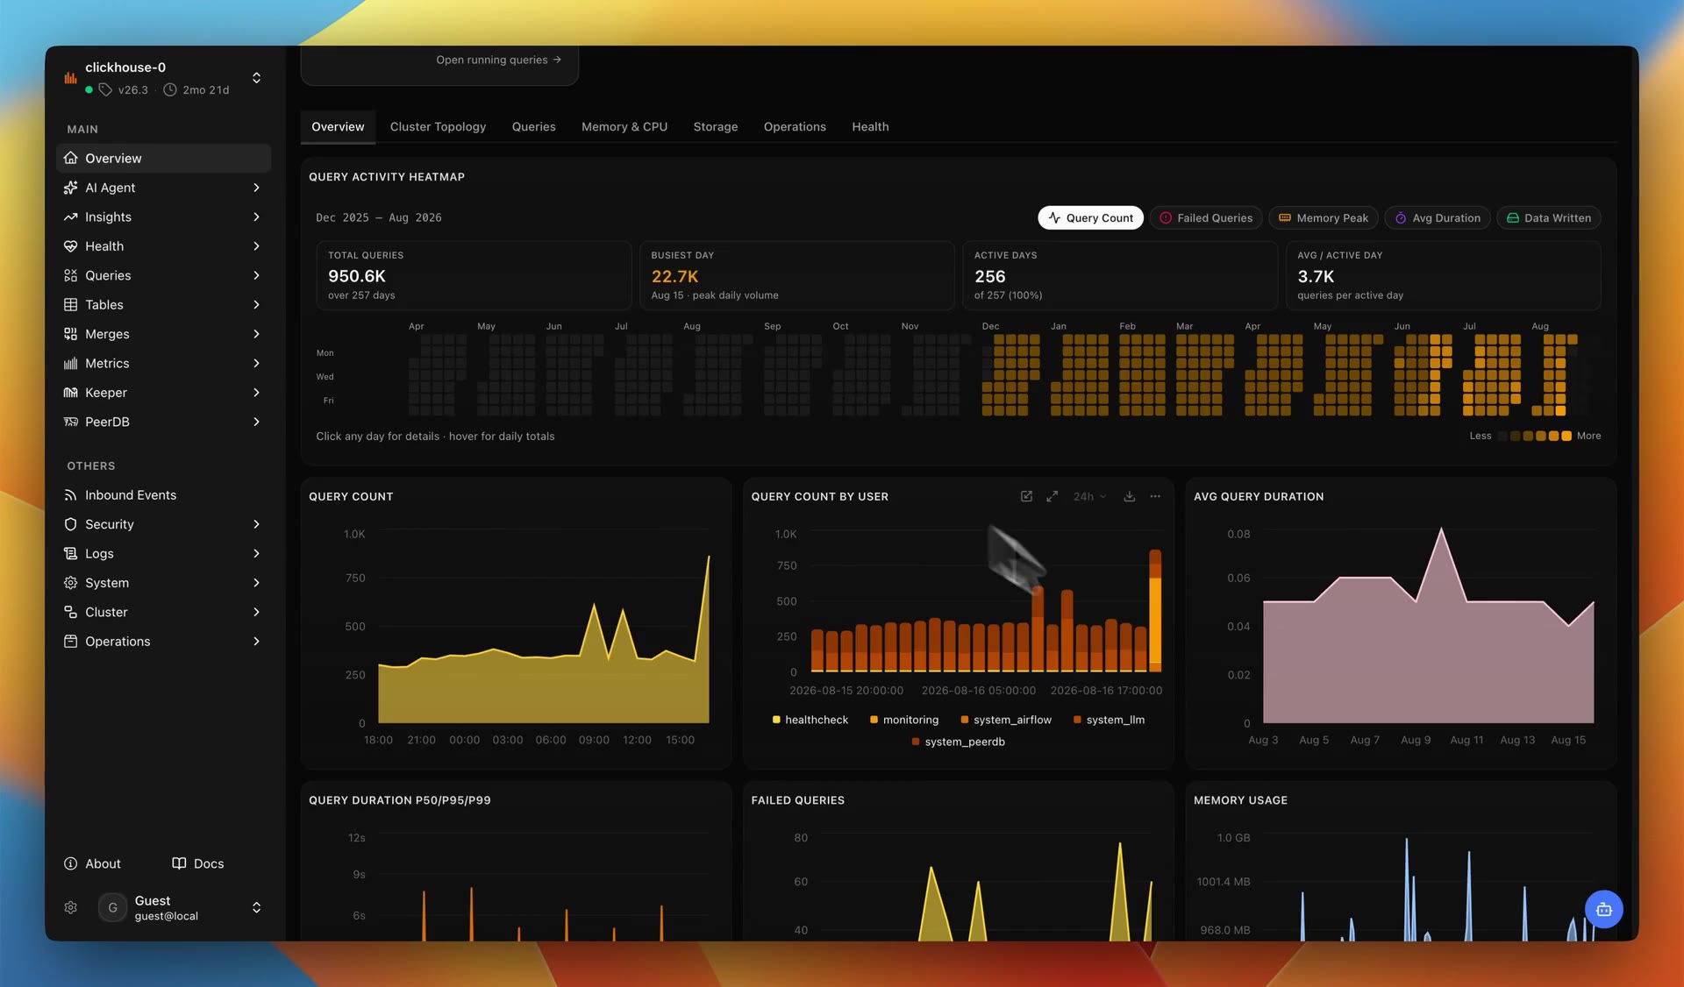
Task: Expand the Insights submenu chevron
Action: click(x=256, y=217)
